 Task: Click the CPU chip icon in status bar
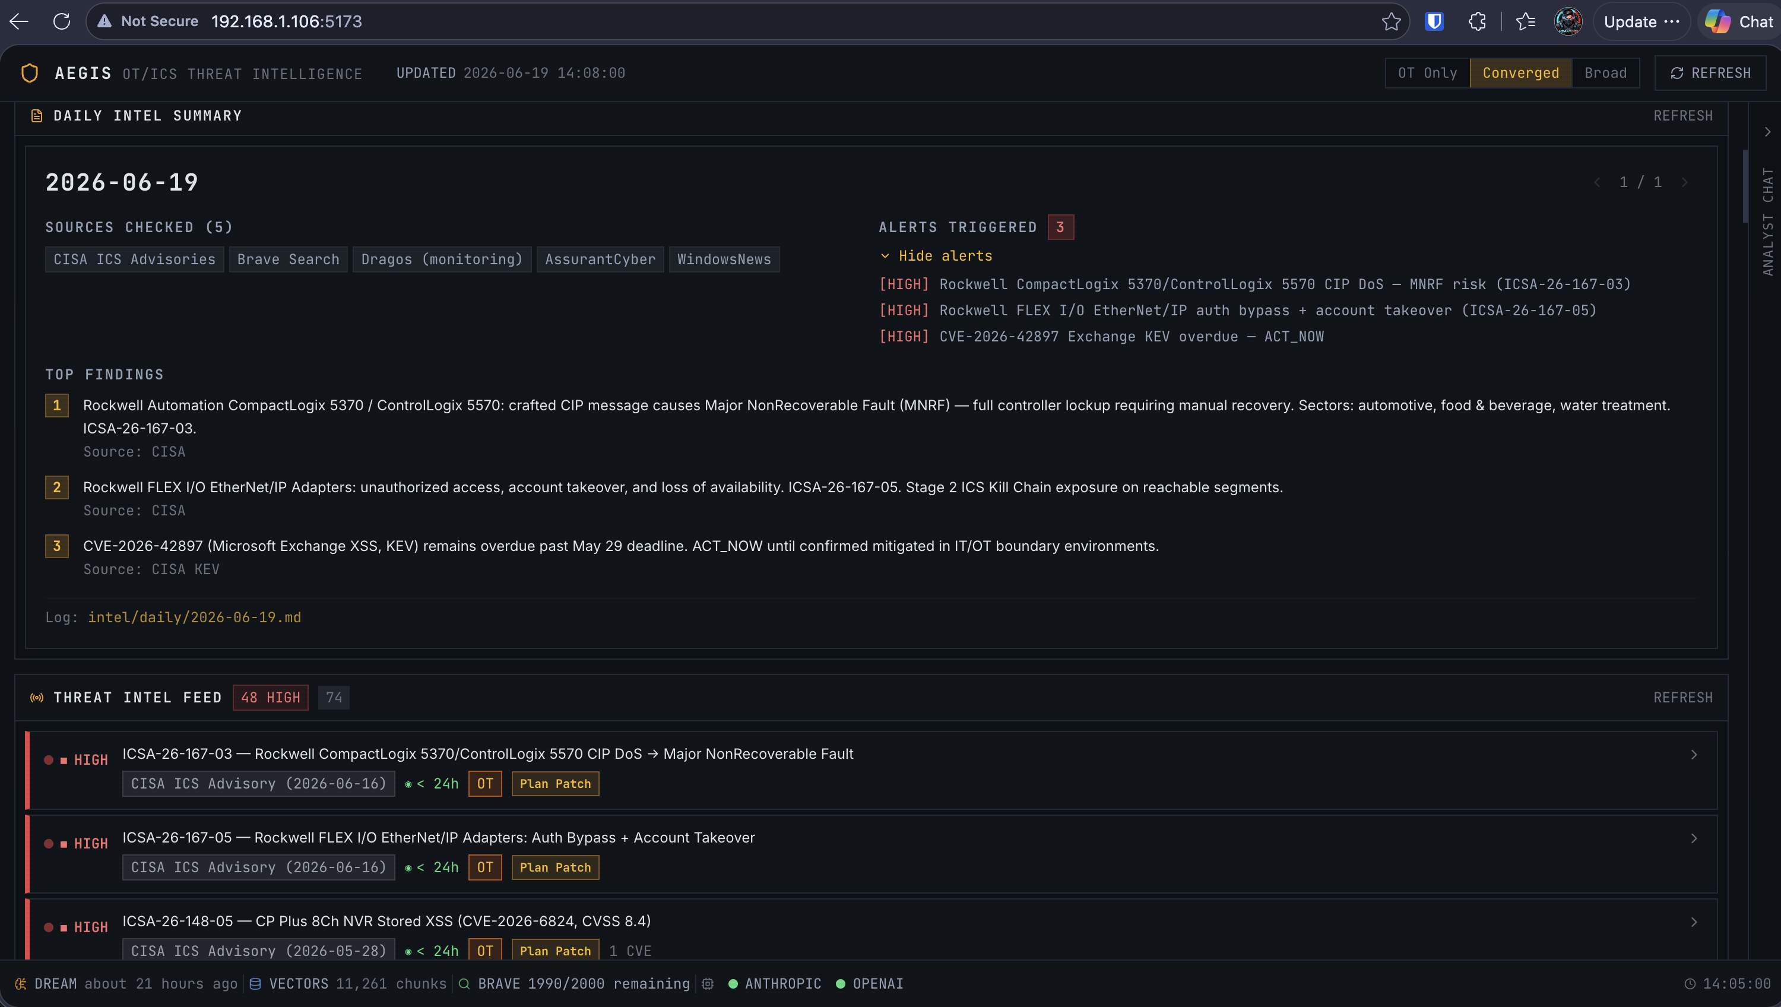coord(707,983)
